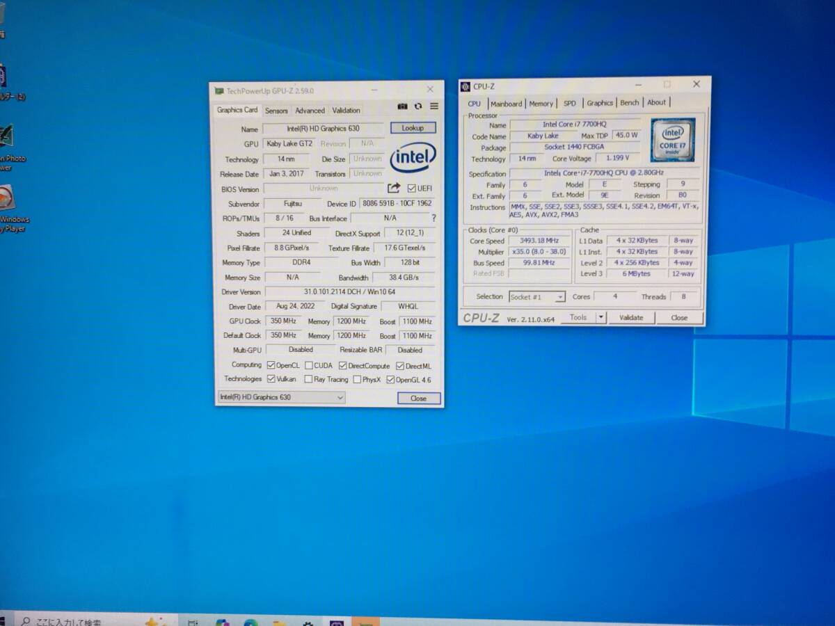Open the About tab in CPU-Z
The width and height of the screenshot is (835, 626).
(x=656, y=102)
